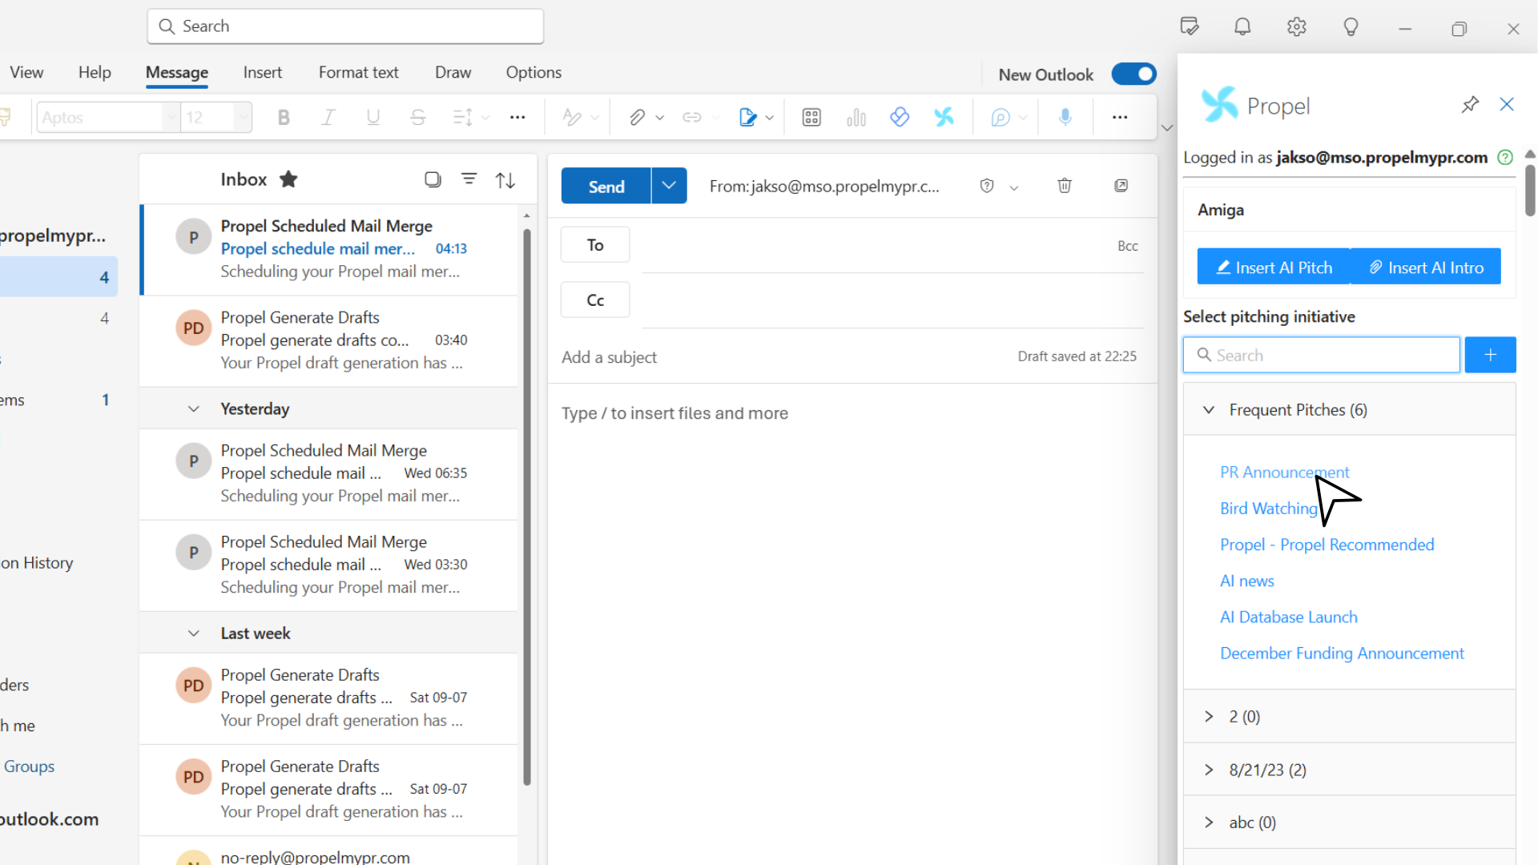The height and width of the screenshot is (865, 1538).
Task: Expand the 8/21/23 (2) group
Action: 1209,770
